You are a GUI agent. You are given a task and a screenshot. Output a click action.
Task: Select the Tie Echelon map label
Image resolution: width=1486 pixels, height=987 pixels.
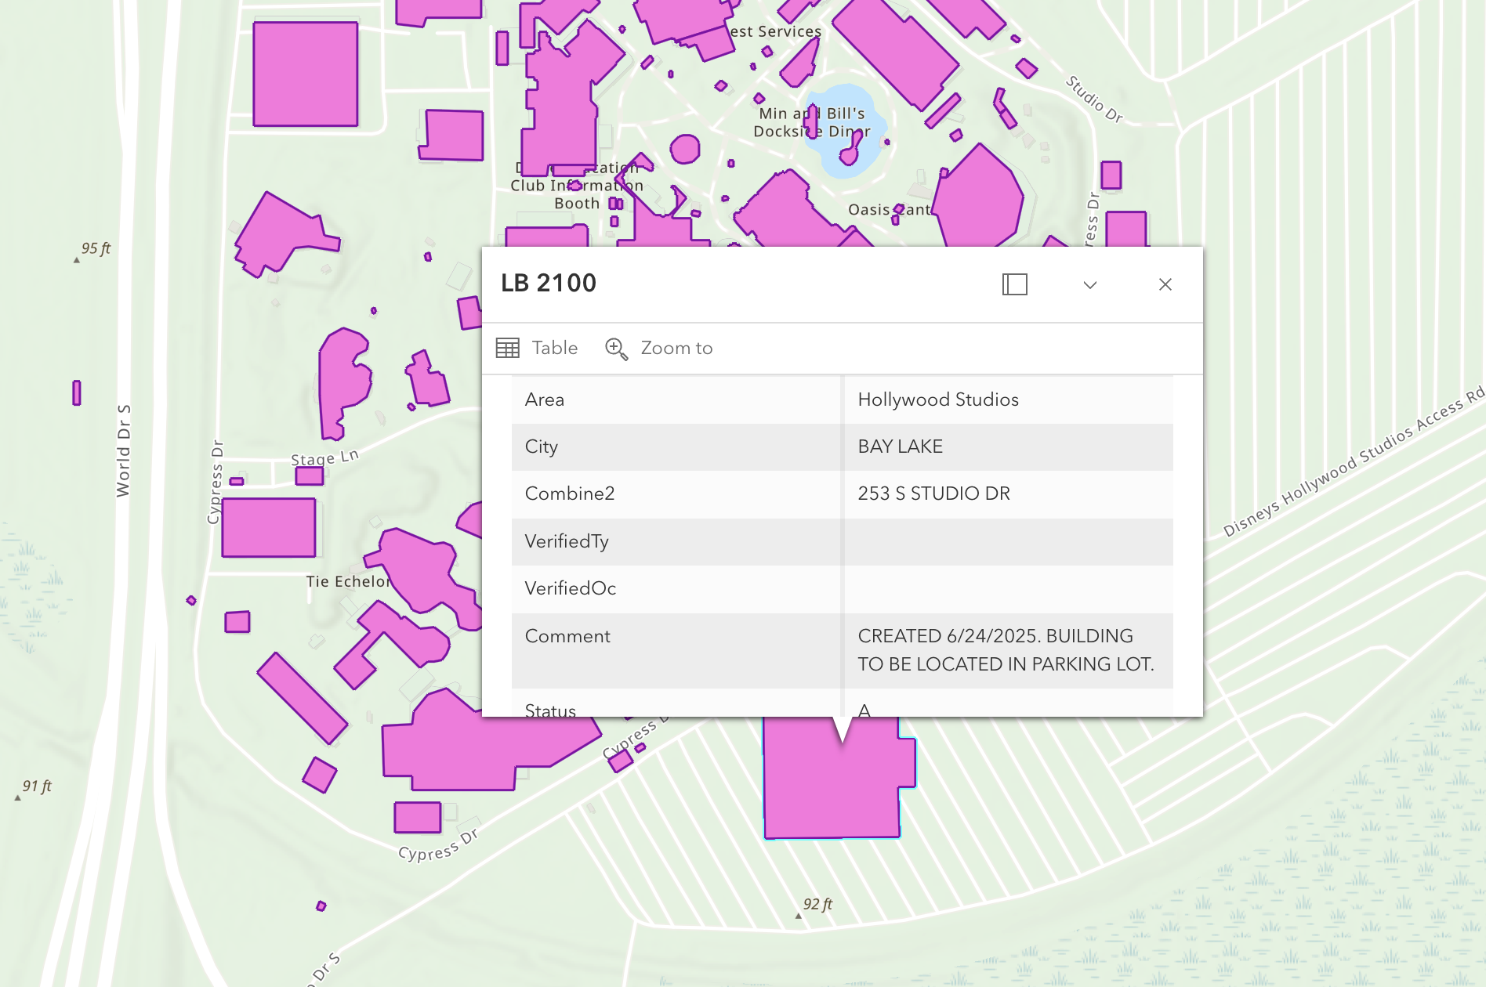click(347, 581)
